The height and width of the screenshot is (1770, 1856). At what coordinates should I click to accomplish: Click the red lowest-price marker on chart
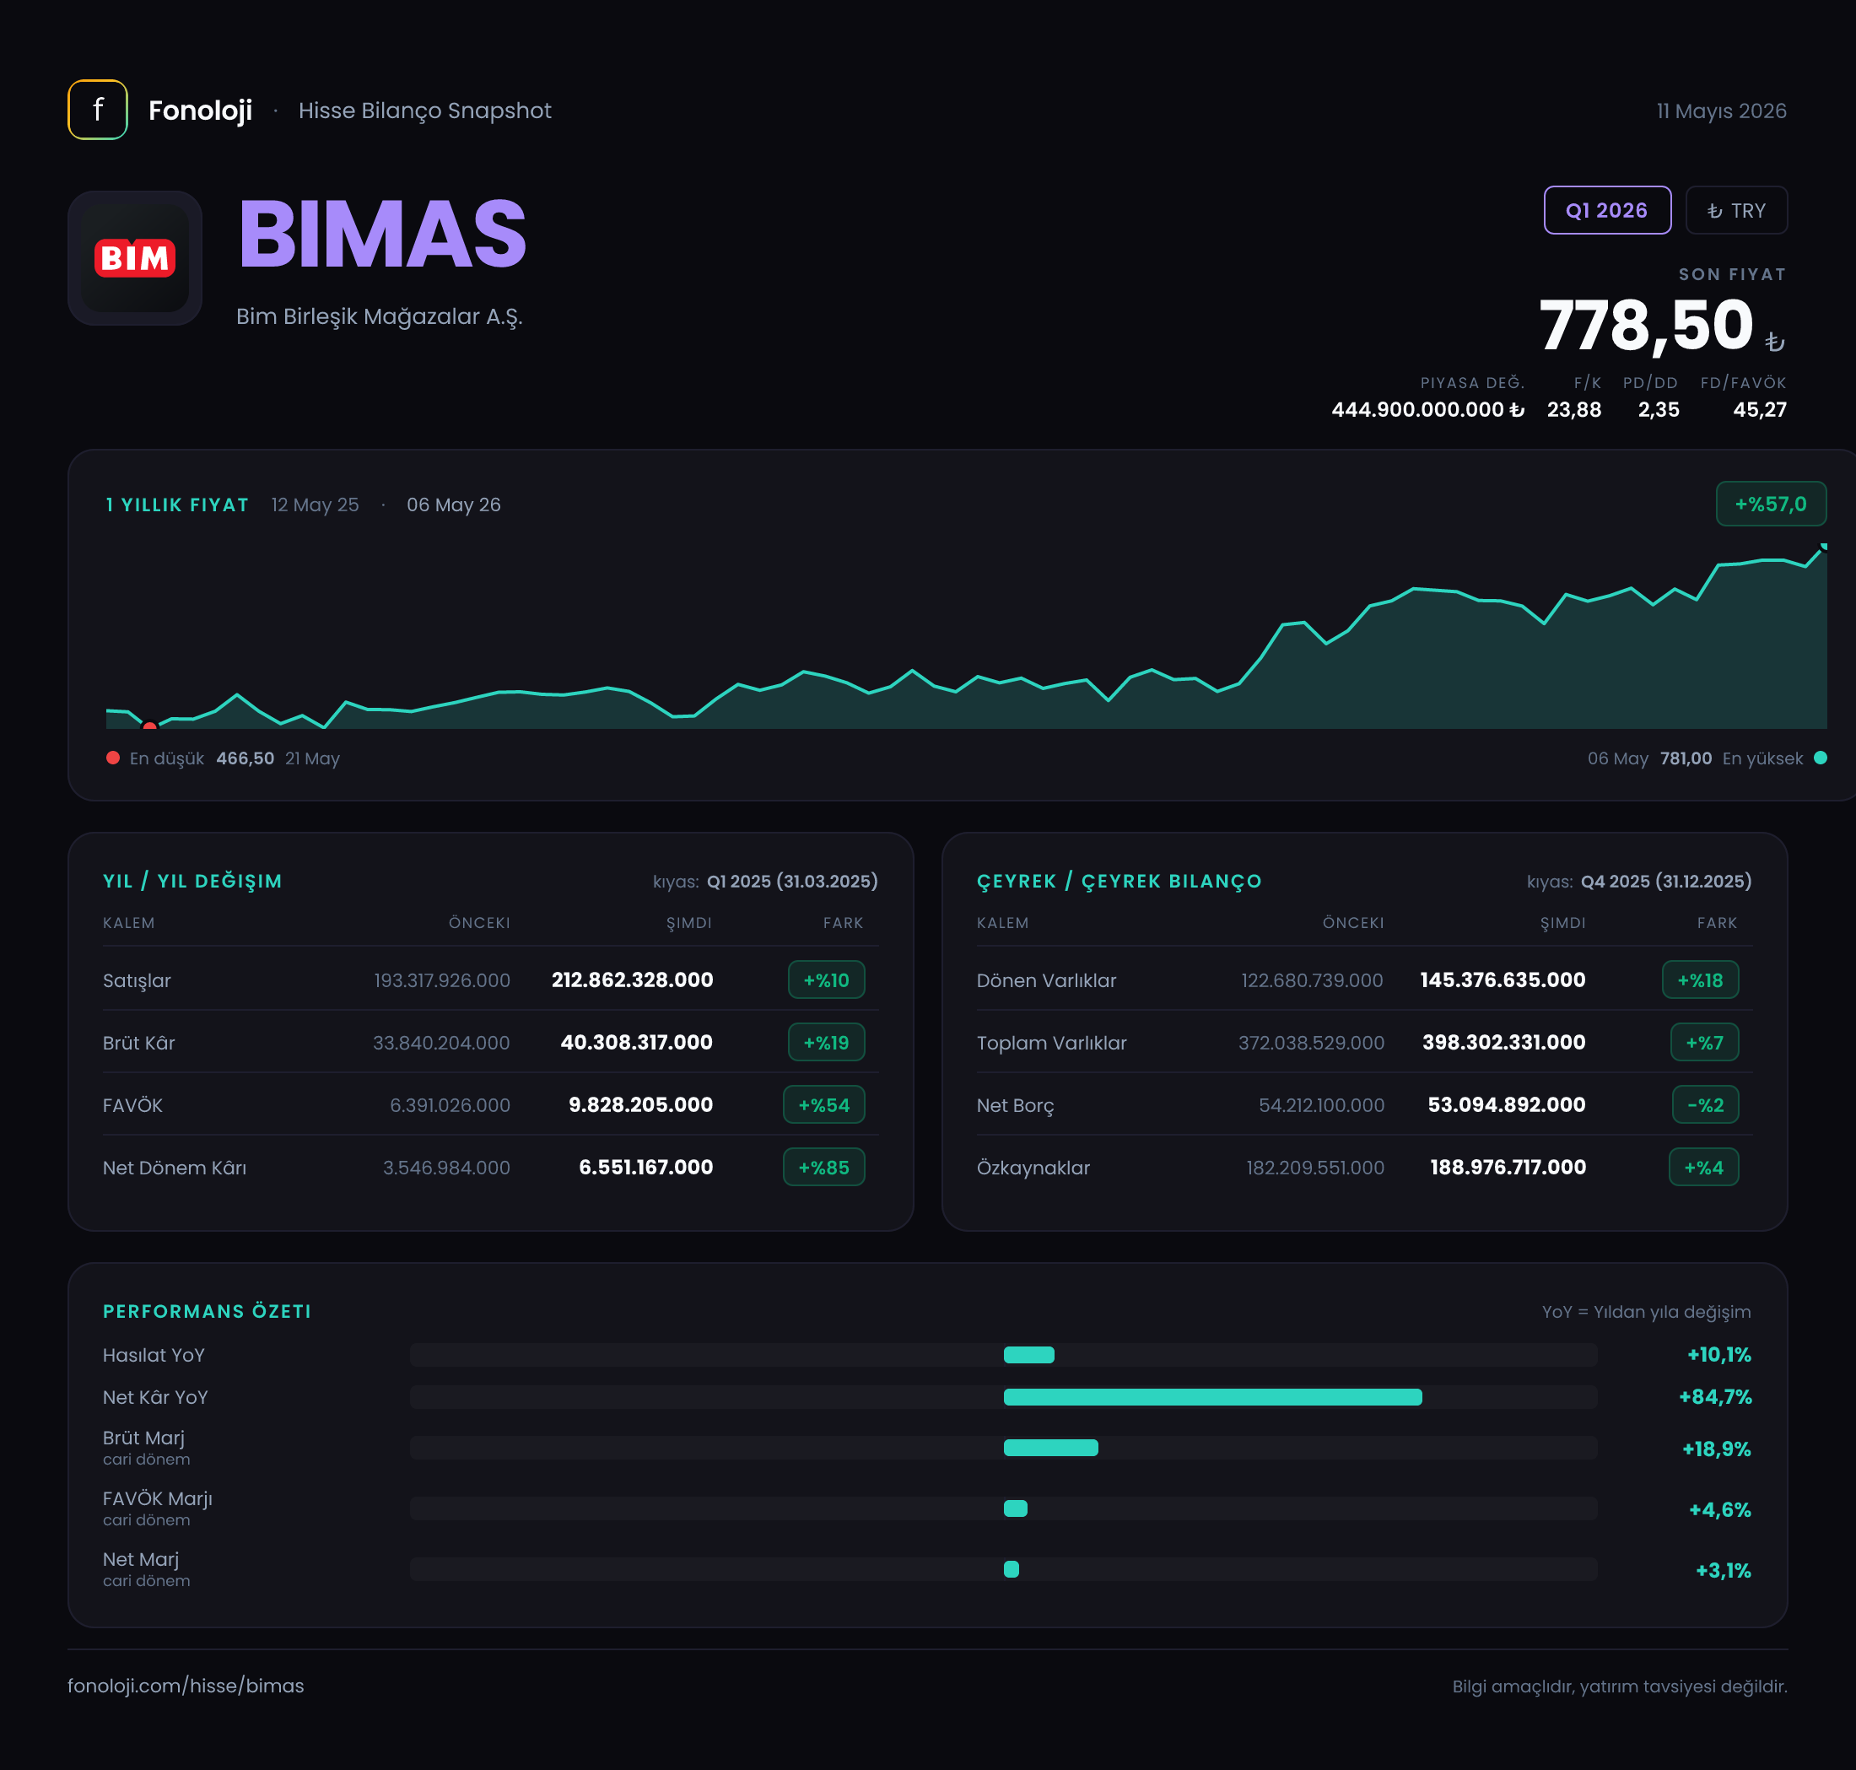click(x=149, y=726)
